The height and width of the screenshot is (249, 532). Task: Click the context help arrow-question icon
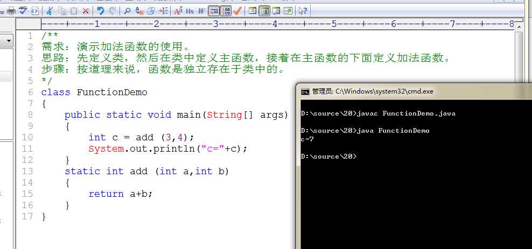coord(303,11)
